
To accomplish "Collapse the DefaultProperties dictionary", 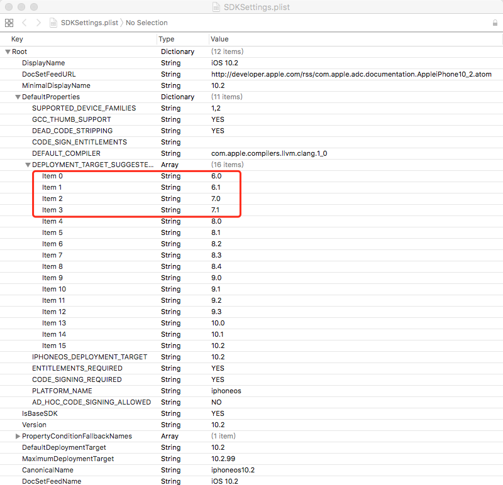I will coord(18,97).
